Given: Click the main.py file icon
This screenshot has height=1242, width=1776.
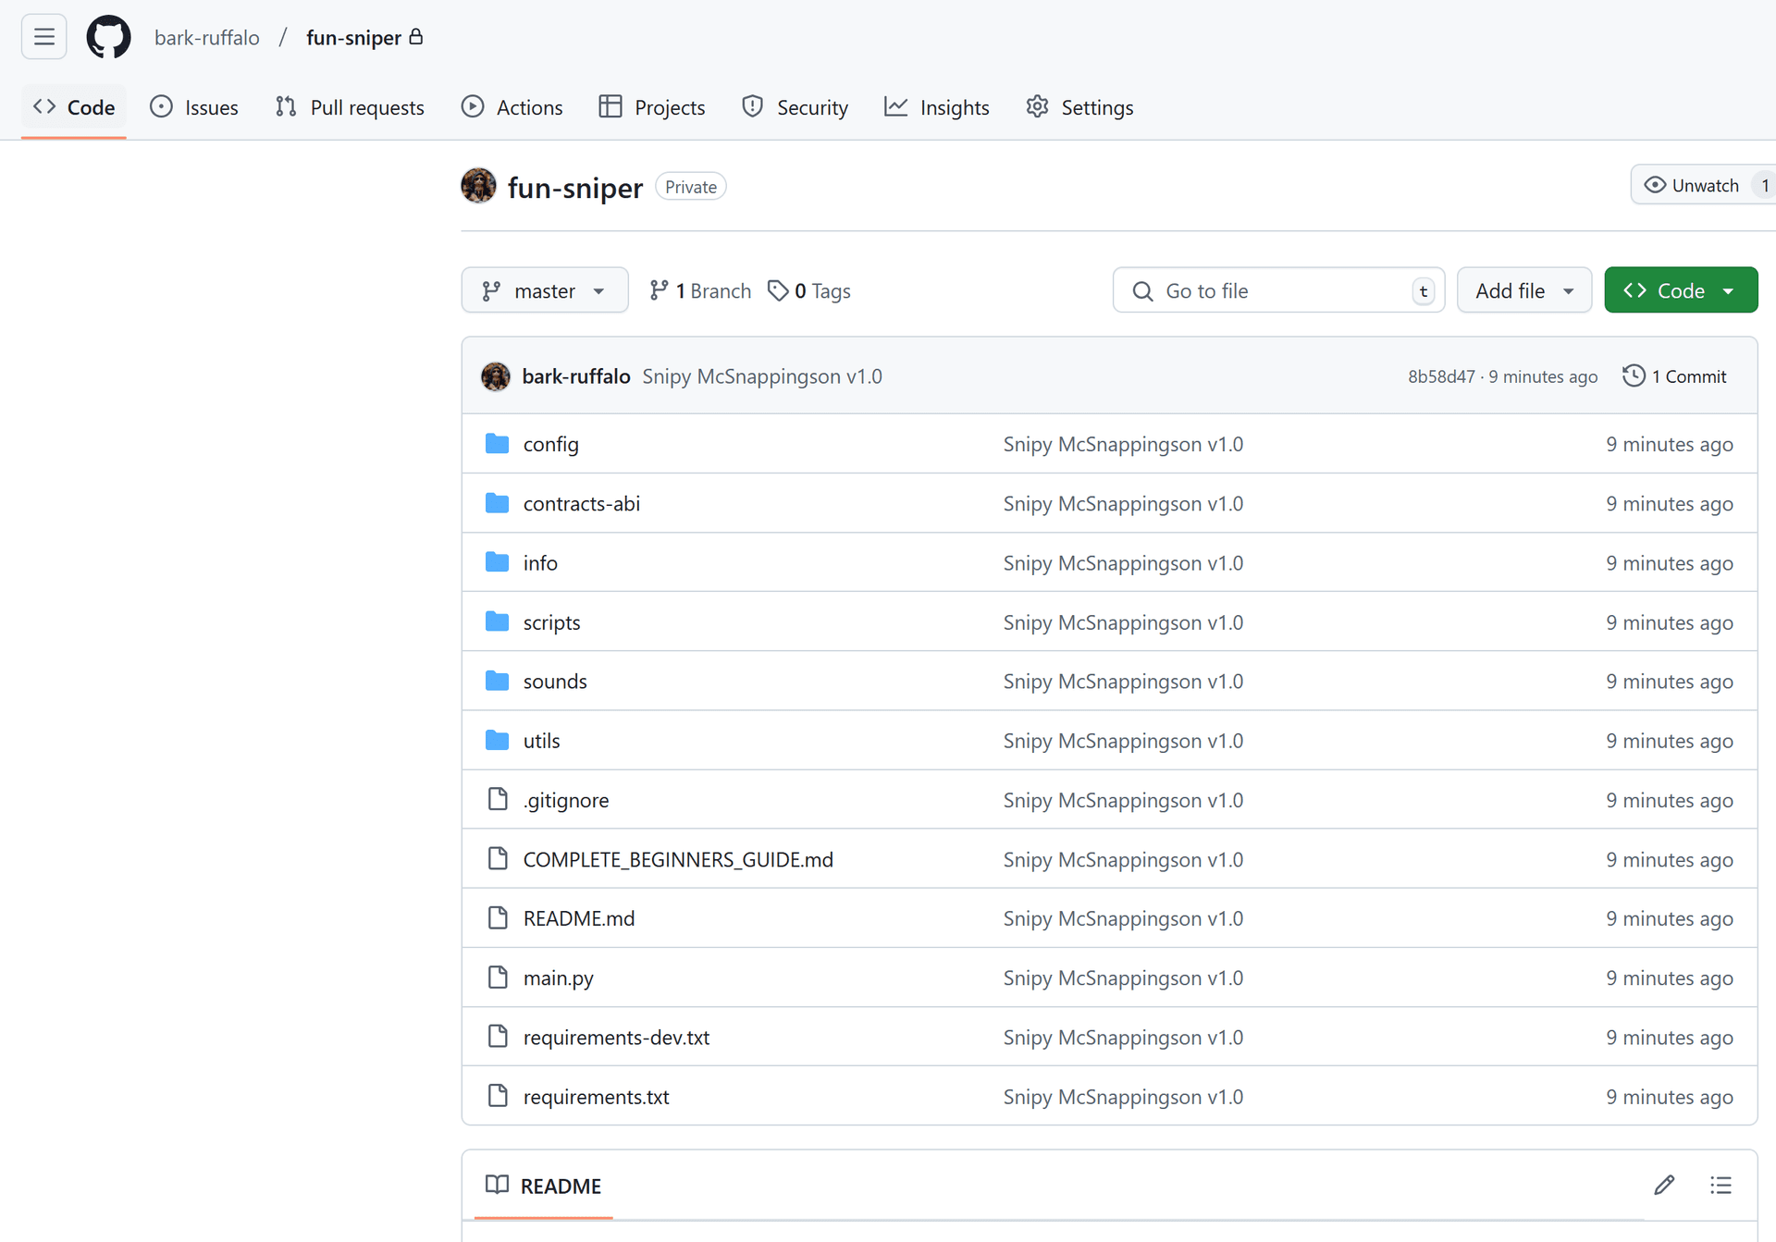Looking at the screenshot, I should [497, 978].
